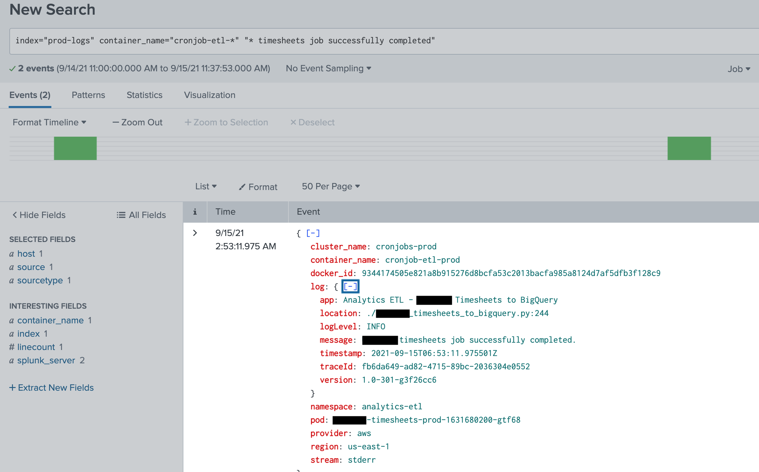Viewport: 759px width, 472px height.
Task: Click the host field type icon
Action: click(x=12, y=254)
